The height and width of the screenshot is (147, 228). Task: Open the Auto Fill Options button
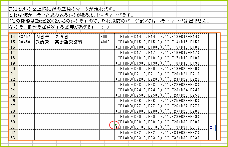[x=212, y=128]
